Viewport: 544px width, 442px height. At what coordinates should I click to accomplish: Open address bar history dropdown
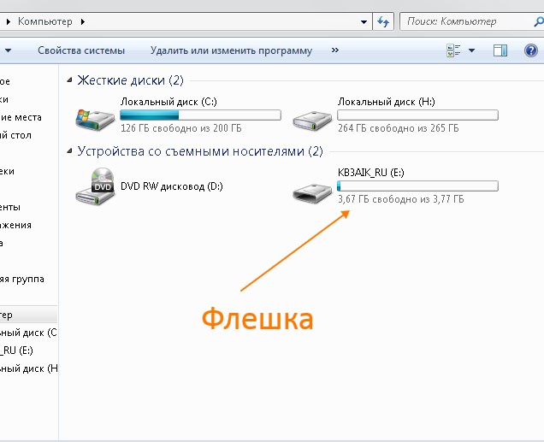coord(364,22)
